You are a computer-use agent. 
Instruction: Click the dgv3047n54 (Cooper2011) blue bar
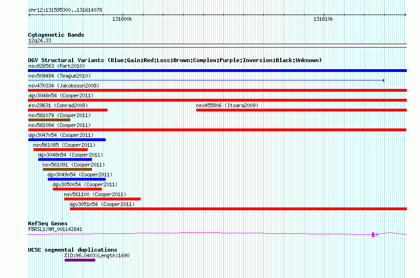[67, 140]
